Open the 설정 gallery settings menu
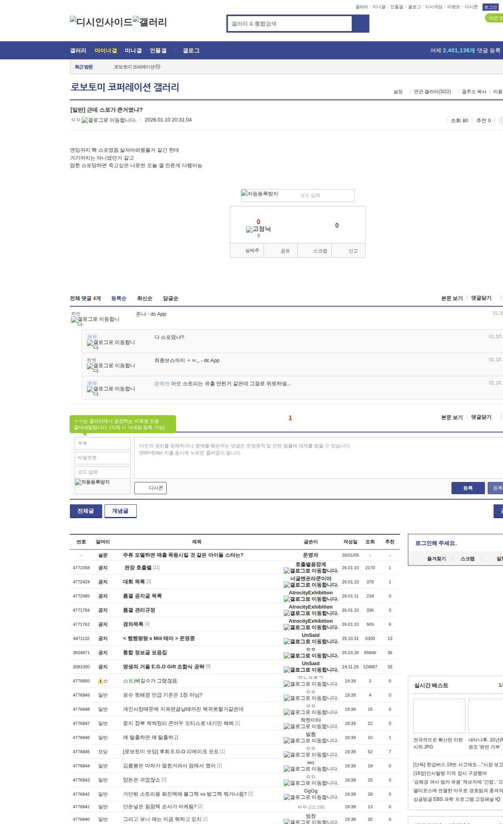Screen dimensions: 503x824 click(x=398, y=92)
